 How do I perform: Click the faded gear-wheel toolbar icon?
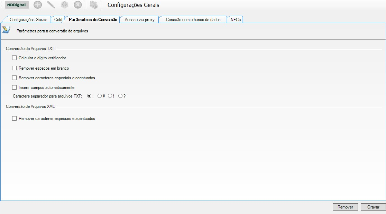coord(64,5)
